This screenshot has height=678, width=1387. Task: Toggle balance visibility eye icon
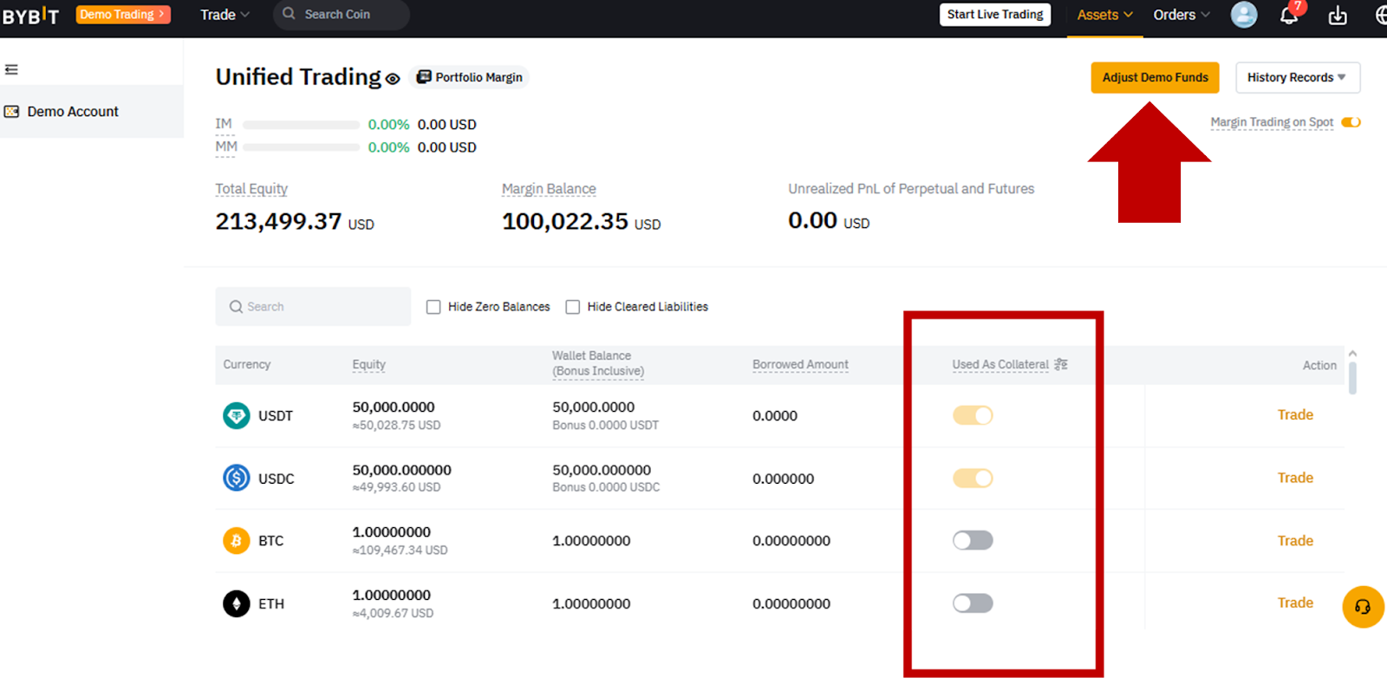point(393,79)
